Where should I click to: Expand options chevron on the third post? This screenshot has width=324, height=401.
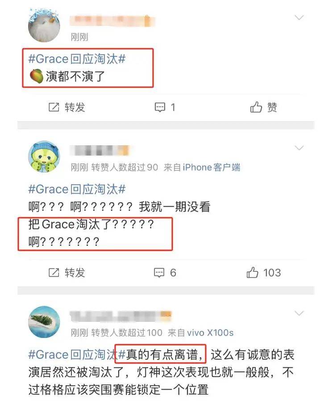point(299,313)
